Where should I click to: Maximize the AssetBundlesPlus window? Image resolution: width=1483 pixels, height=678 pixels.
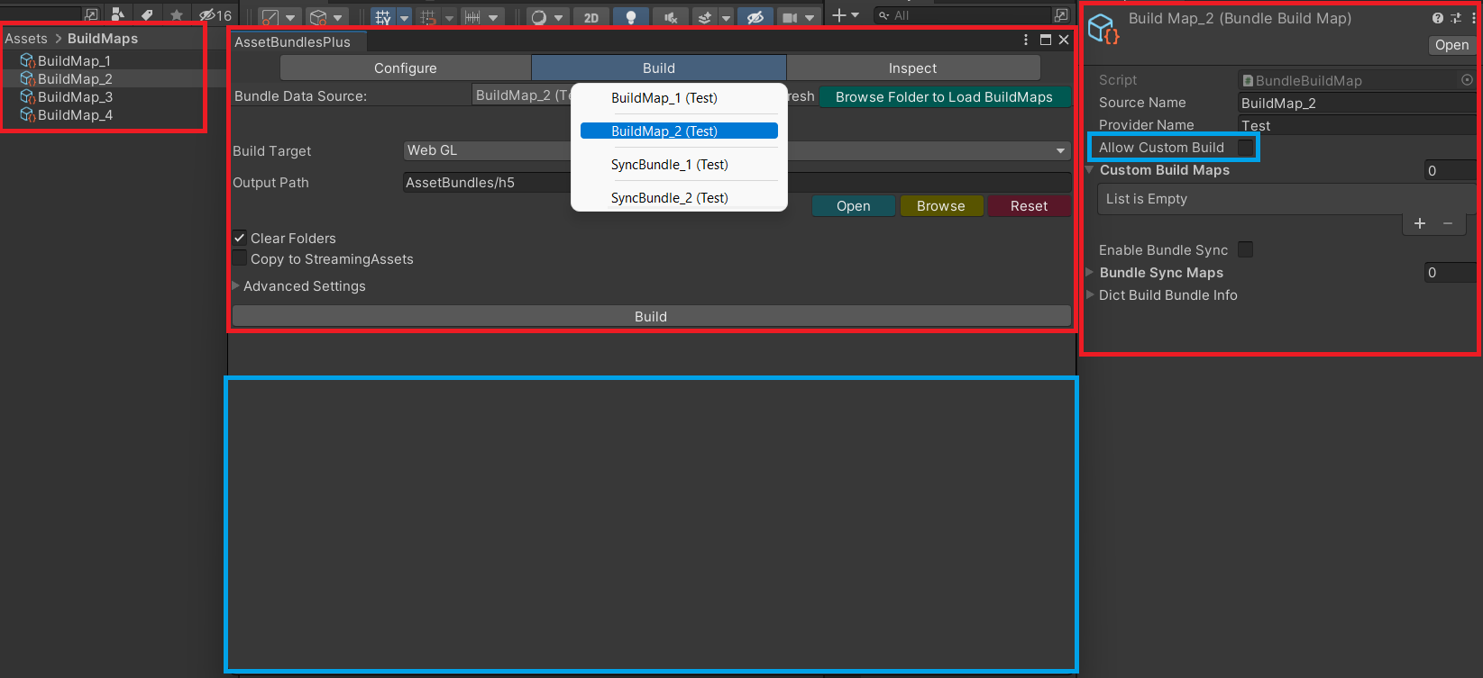1046,40
